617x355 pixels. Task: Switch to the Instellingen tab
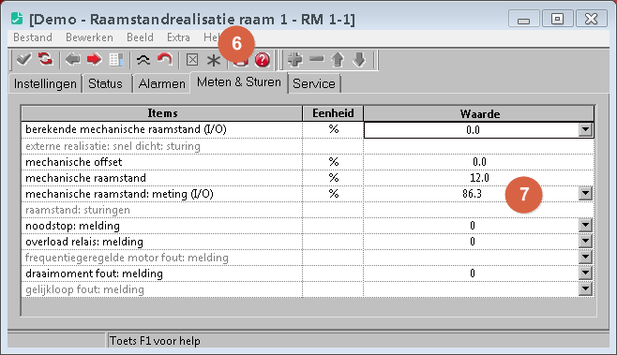45,83
